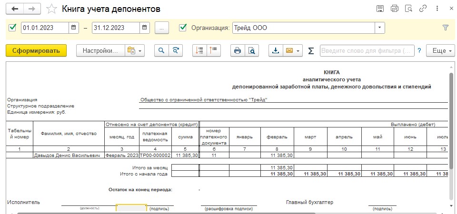Click the Главный бухгалтер label
457x214 pixels.
pyautogui.click(x=309, y=202)
